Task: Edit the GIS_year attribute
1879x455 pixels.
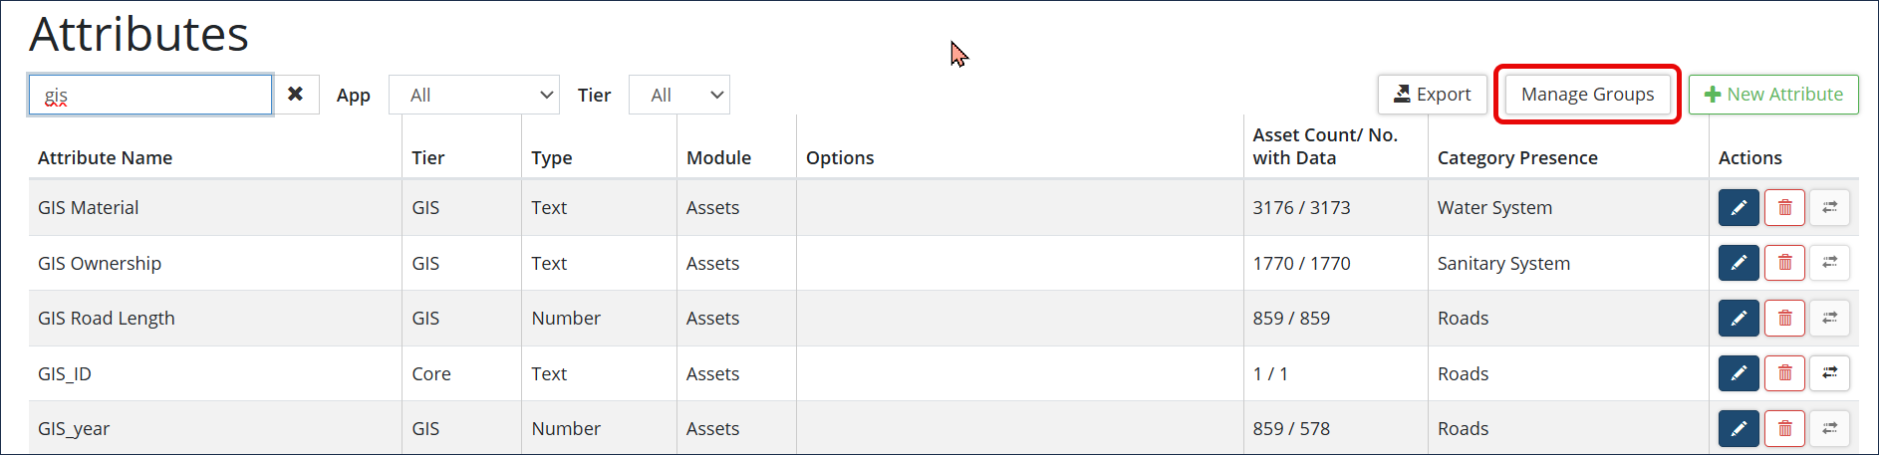Action: [1739, 429]
